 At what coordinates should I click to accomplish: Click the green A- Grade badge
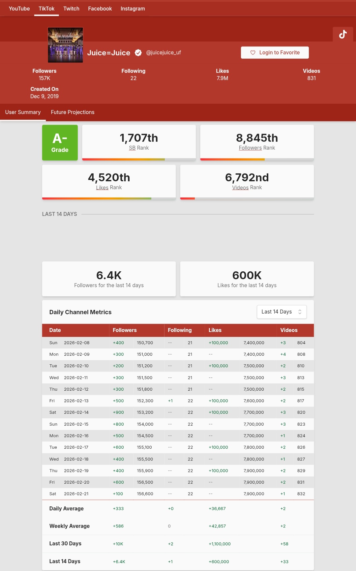pyautogui.click(x=60, y=143)
